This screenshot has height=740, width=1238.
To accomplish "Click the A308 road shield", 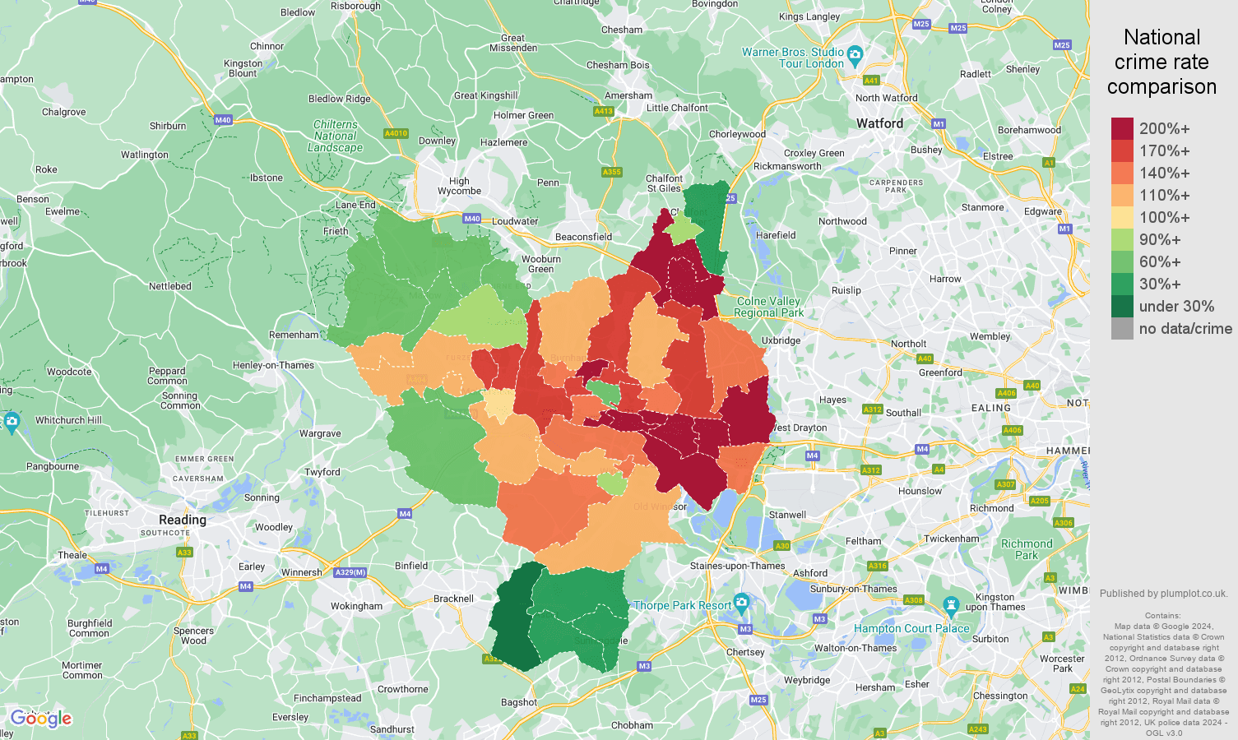I will pyautogui.click(x=914, y=600).
